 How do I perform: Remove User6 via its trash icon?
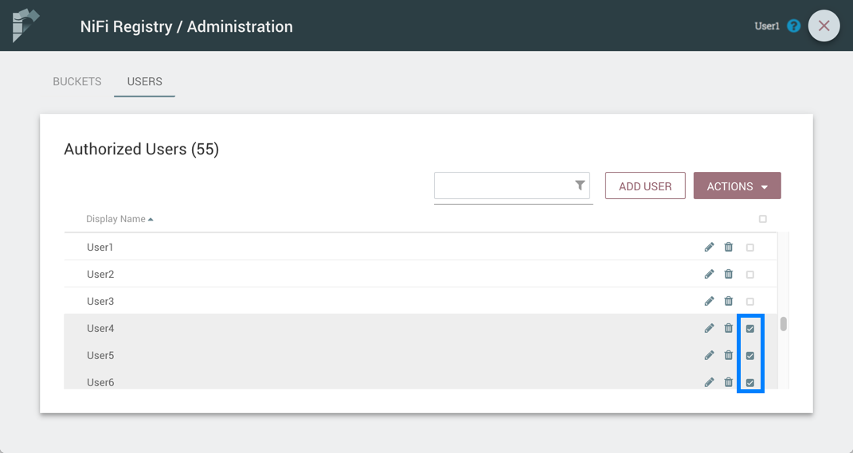(729, 382)
